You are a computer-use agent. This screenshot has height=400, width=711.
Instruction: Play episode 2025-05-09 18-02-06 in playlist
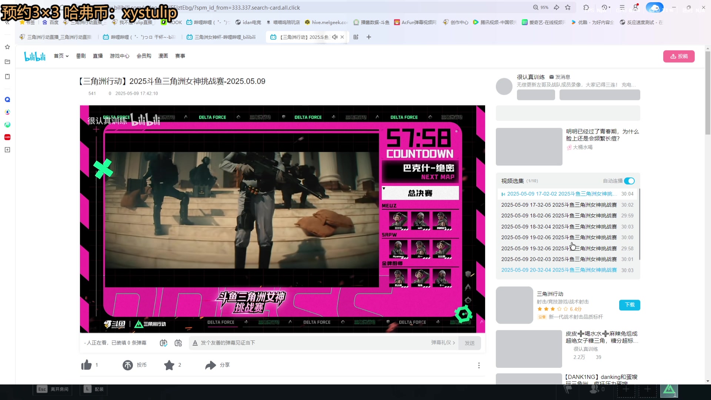click(567, 216)
